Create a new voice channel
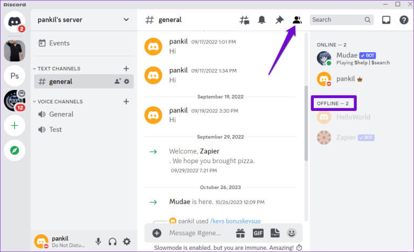The height and width of the screenshot is (252, 414). [126, 102]
